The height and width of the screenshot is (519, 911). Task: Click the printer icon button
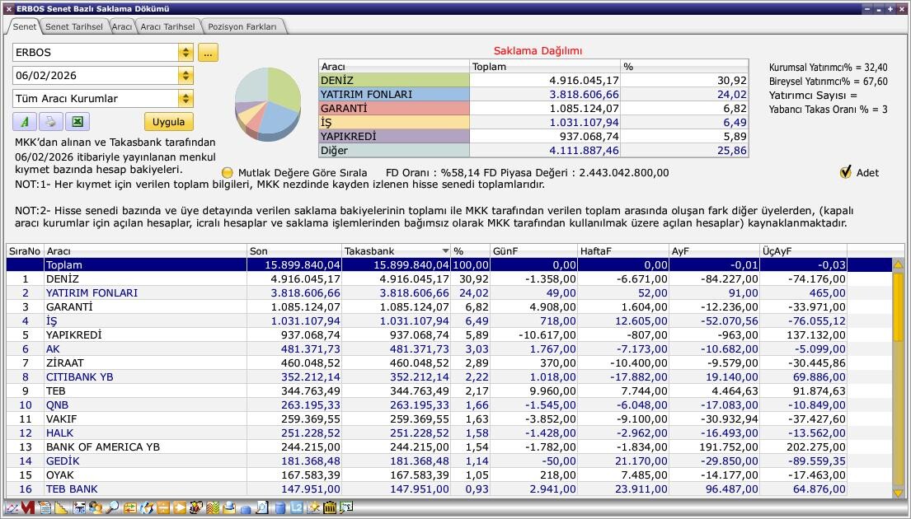50,122
